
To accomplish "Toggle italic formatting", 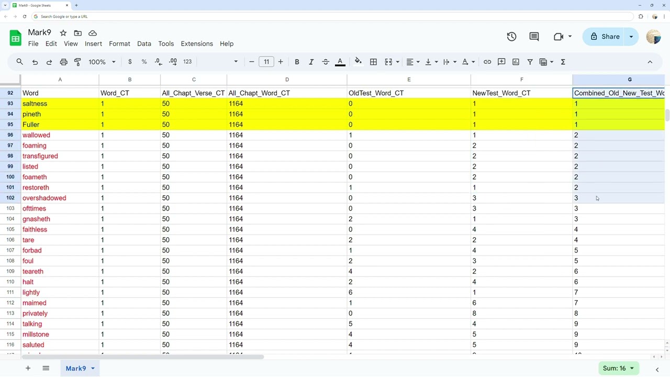I will (x=311, y=62).
